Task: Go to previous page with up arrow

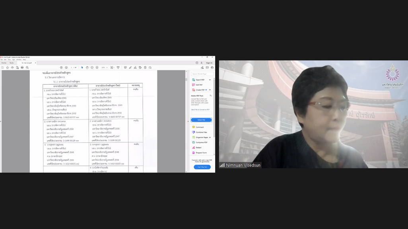Action: coord(61,68)
